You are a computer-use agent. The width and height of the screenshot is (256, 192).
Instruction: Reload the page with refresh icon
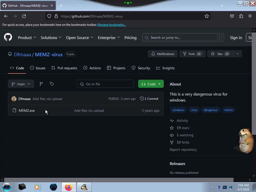click(24, 16)
